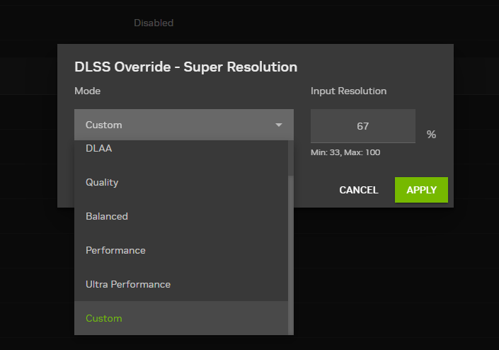Image resolution: width=499 pixels, height=350 pixels.
Task: Open the Mode dropdown showing Custom
Action: pyautogui.click(x=183, y=125)
